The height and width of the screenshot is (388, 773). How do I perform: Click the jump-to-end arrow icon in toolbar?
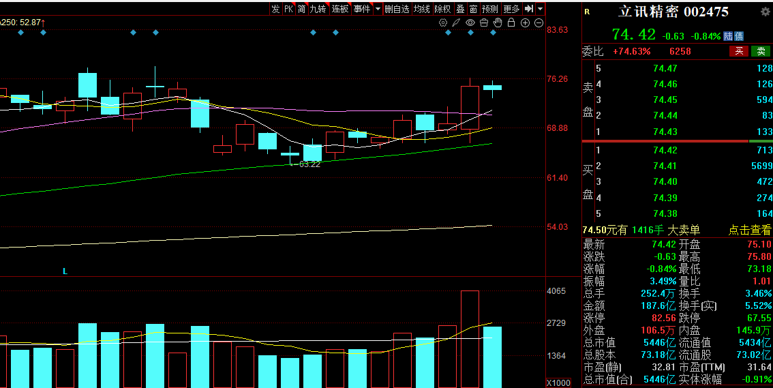pyautogui.click(x=528, y=8)
